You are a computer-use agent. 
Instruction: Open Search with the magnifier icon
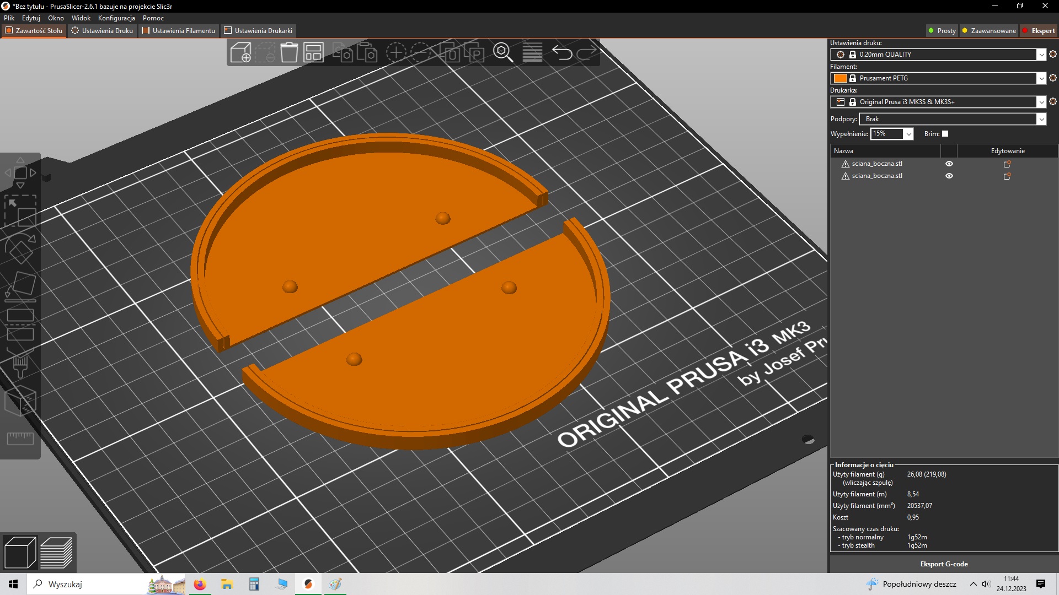pyautogui.click(x=503, y=53)
